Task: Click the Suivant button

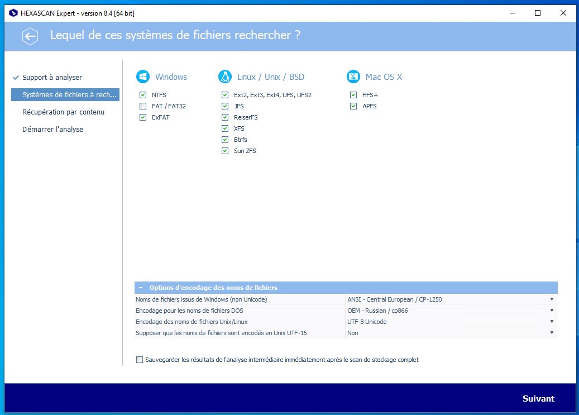Action: [x=538, y=398]
